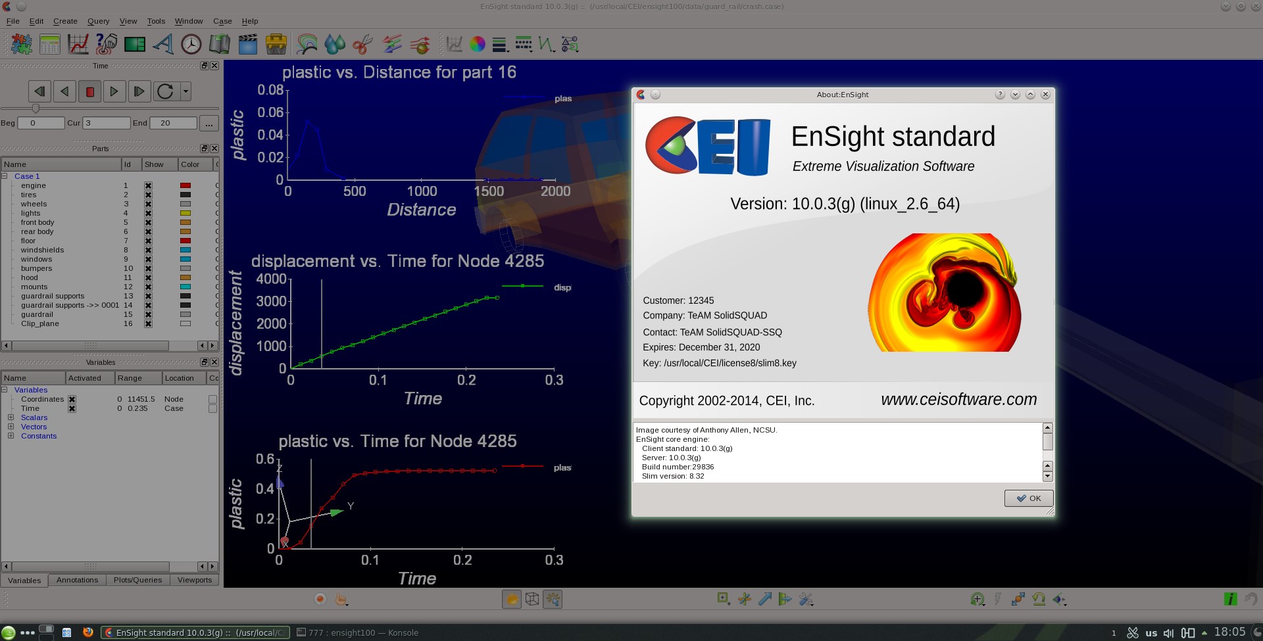This screenshot has width=1263, height=641.
Task: Open the Query menu
Action: (98, 21)
